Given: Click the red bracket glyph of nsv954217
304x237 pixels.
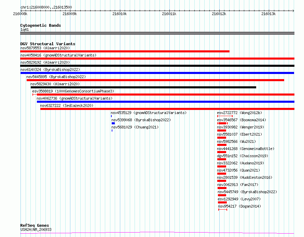Looking at the screenshot, I should 223,210.
